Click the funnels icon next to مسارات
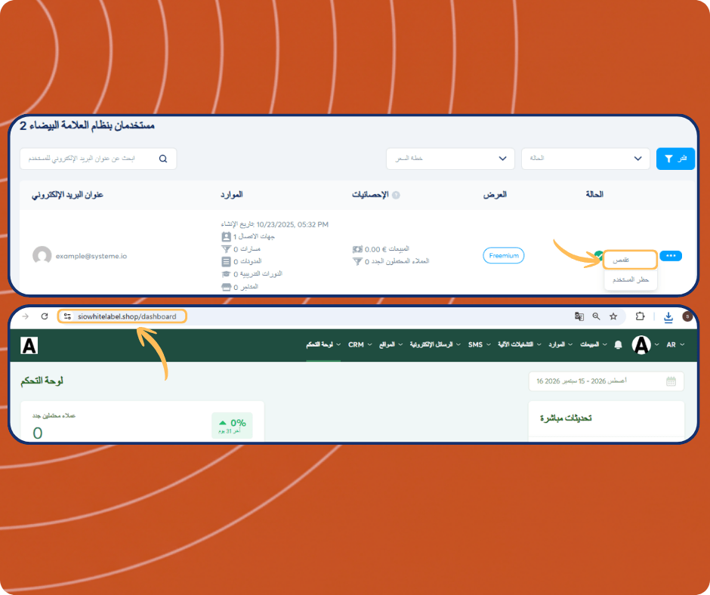This screenshot has width=710, height=595. (226, 249)
